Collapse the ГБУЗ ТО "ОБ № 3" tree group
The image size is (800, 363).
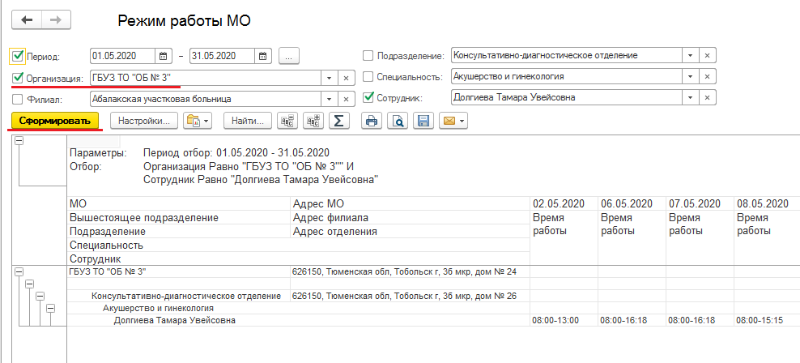18,271
